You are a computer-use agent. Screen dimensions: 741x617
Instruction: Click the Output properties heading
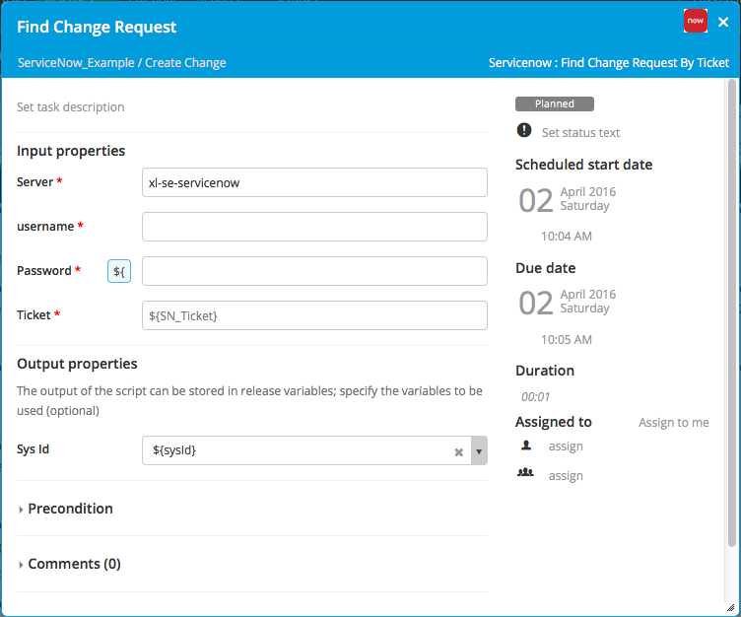(x=77, y=364)
